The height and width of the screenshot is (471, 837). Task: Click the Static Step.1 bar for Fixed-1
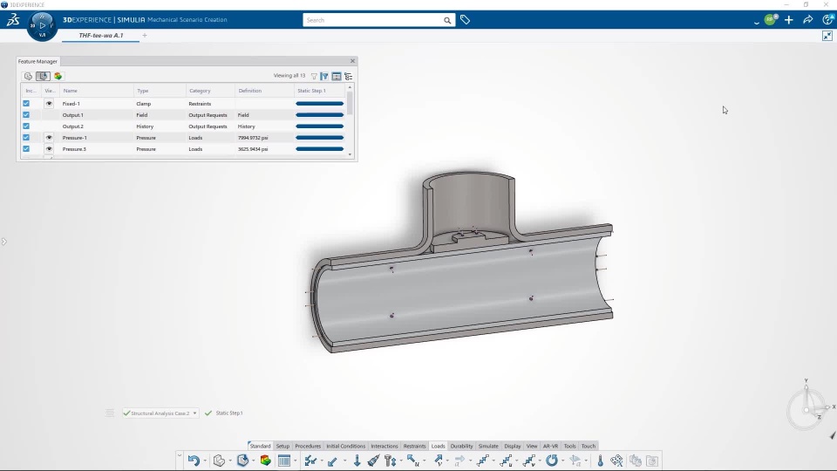(x=320, y=104)
